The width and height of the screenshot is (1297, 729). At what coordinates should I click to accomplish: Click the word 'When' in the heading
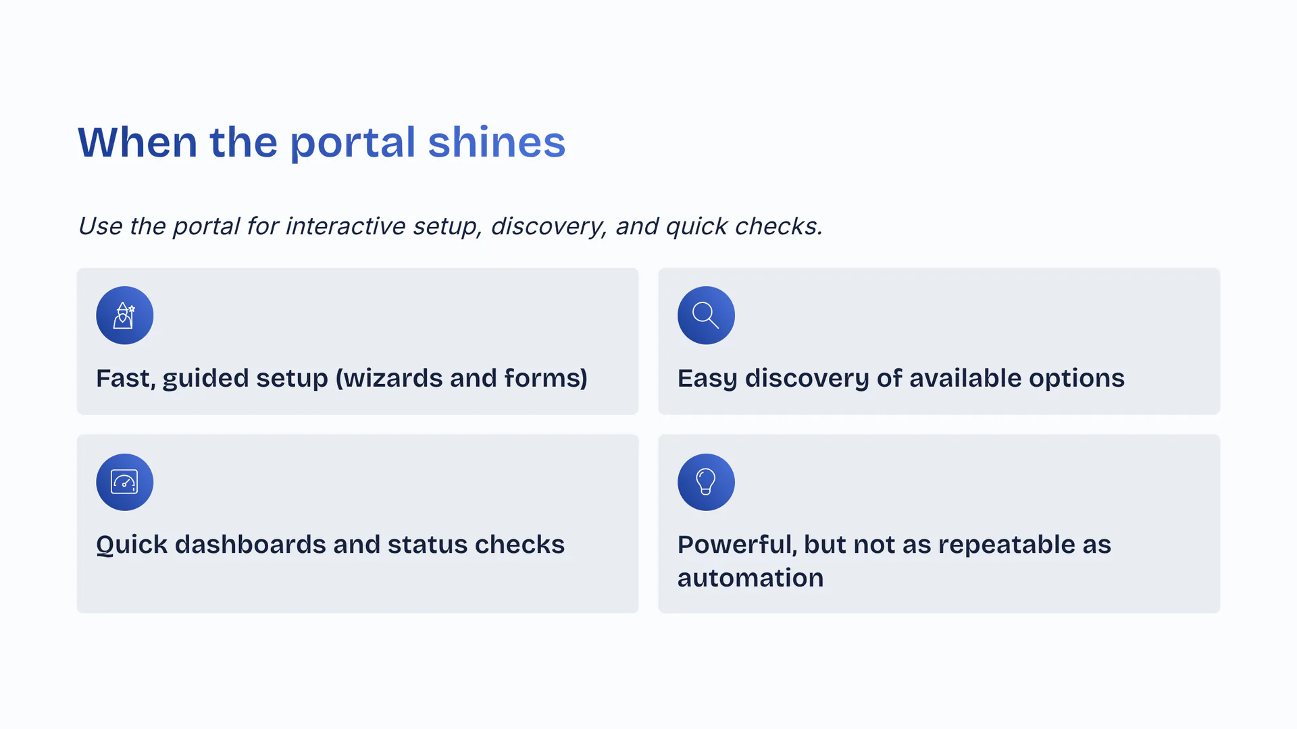pyautogui.click(x=138, y=142)
